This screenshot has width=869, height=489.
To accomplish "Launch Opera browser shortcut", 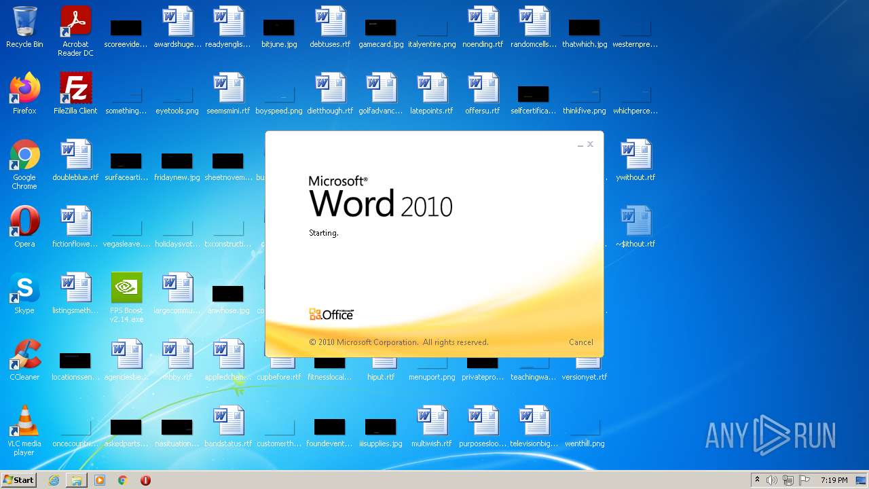I will pyautogui.click(x=24, y=221).
